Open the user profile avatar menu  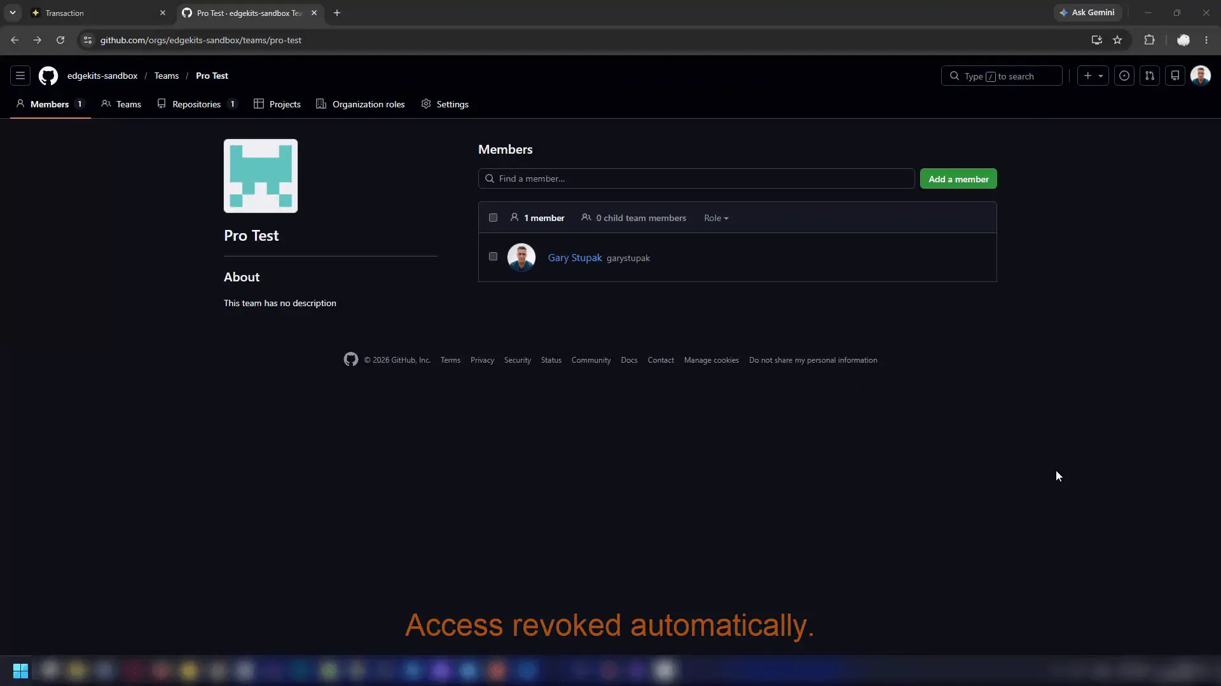pyautogui.click(x=1201, y=76)
